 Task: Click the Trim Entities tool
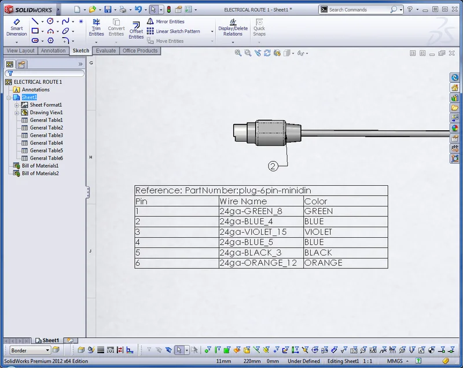(x=96, y=27)
